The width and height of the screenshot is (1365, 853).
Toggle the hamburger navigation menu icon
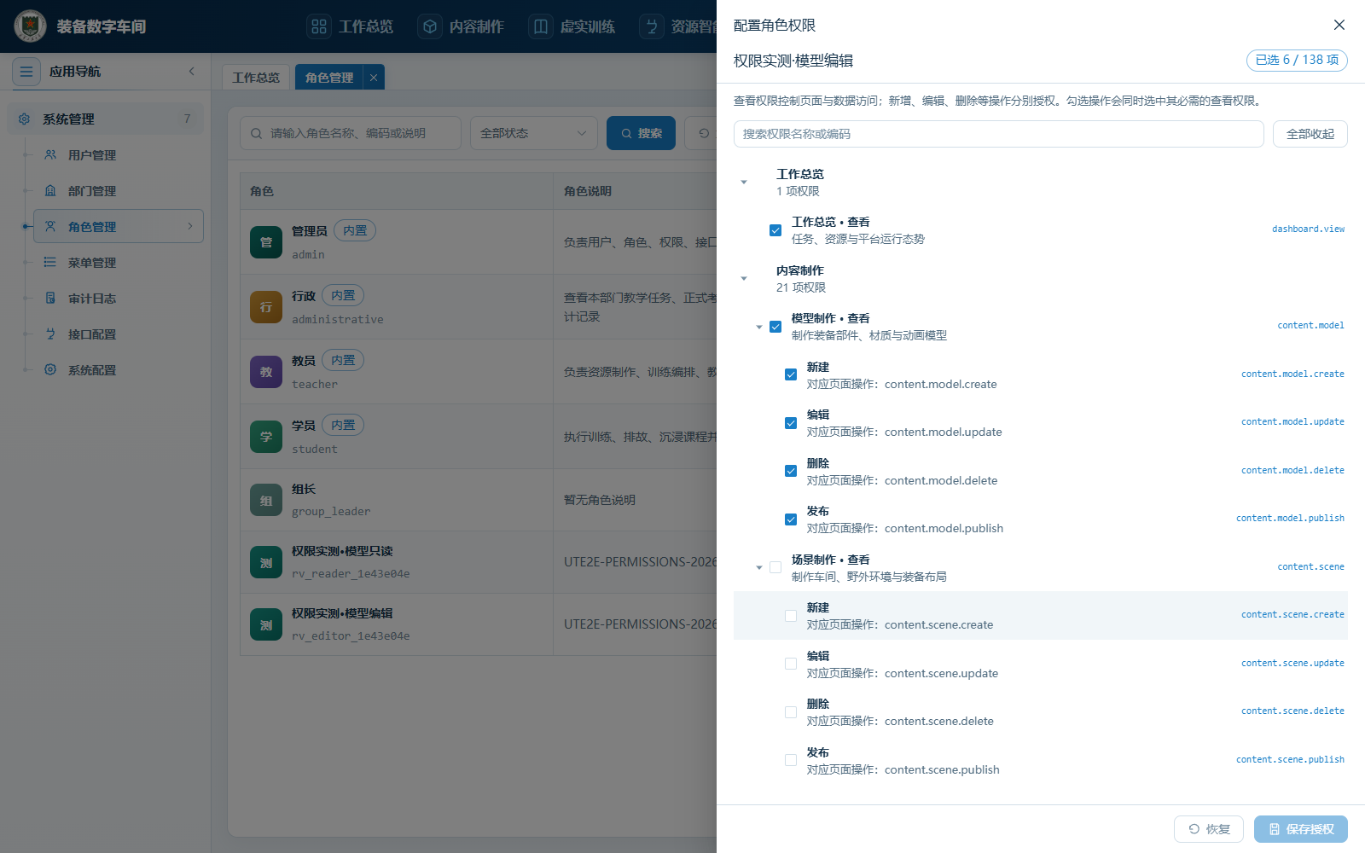pos(26,72)
